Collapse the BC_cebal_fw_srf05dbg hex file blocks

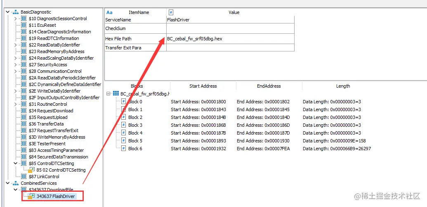(x=109, y=94)
